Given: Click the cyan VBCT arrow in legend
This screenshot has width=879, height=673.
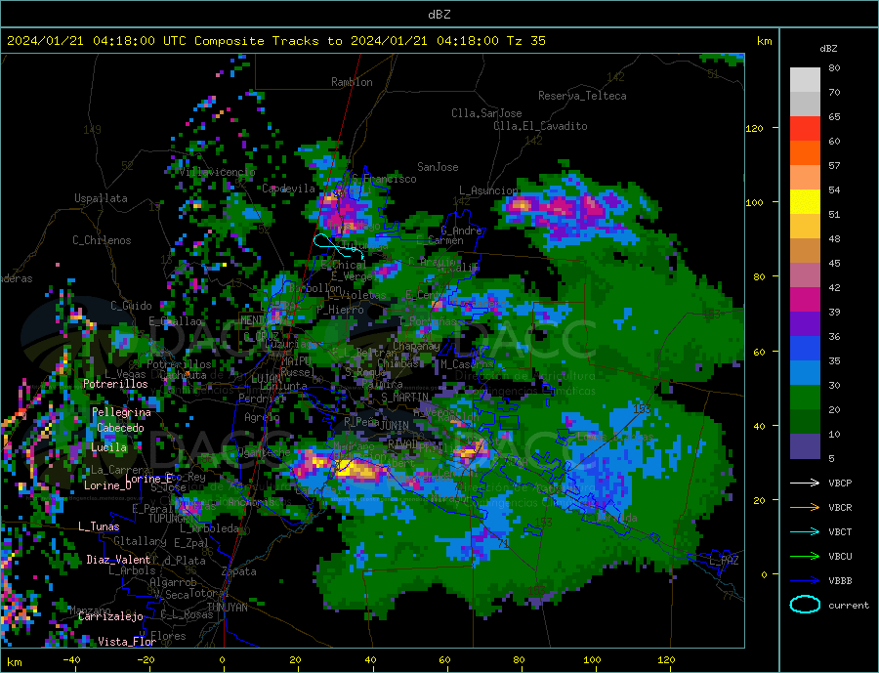Looking at the screenshot, I should click(805, 531).
